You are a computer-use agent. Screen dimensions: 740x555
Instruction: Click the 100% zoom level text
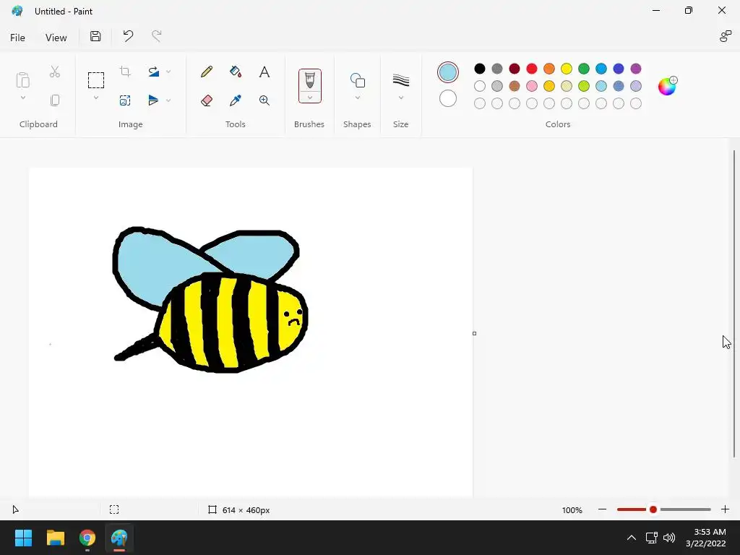[x=572, y=510]
